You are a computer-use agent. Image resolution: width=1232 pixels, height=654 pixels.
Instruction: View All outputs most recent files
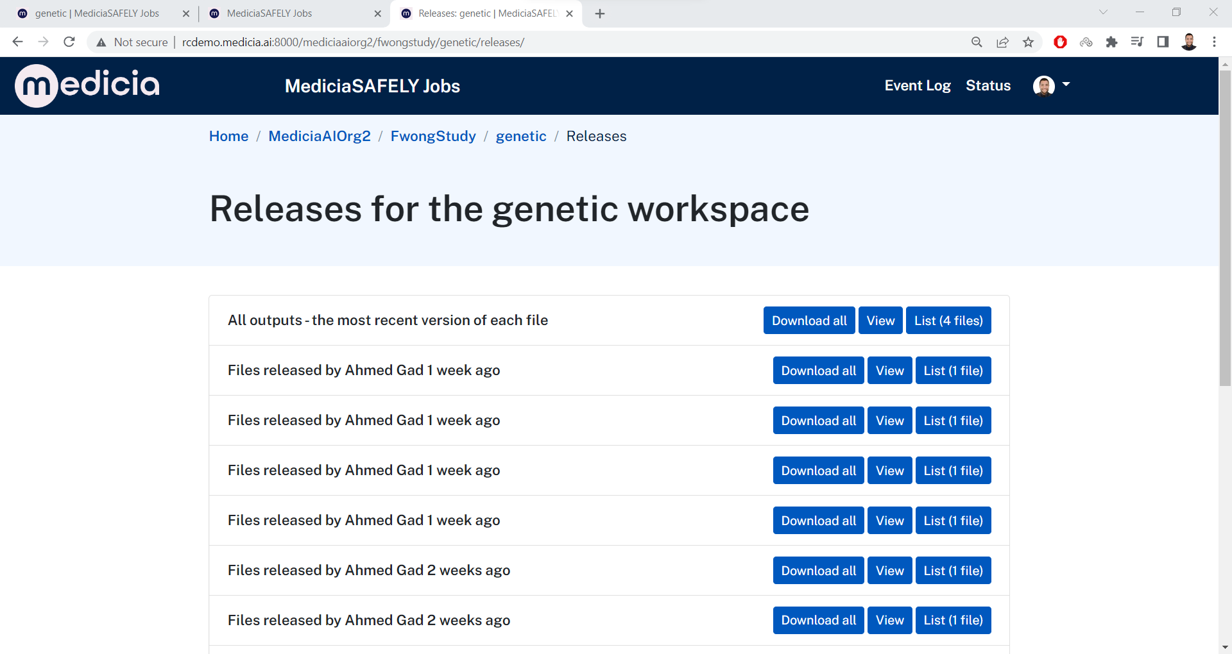pyautogui.click(x=880, y=321)
